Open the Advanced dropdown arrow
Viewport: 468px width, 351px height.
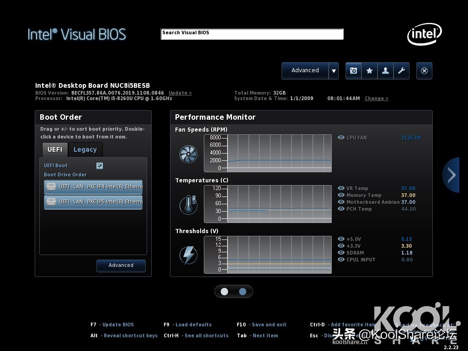pos(334,71)
